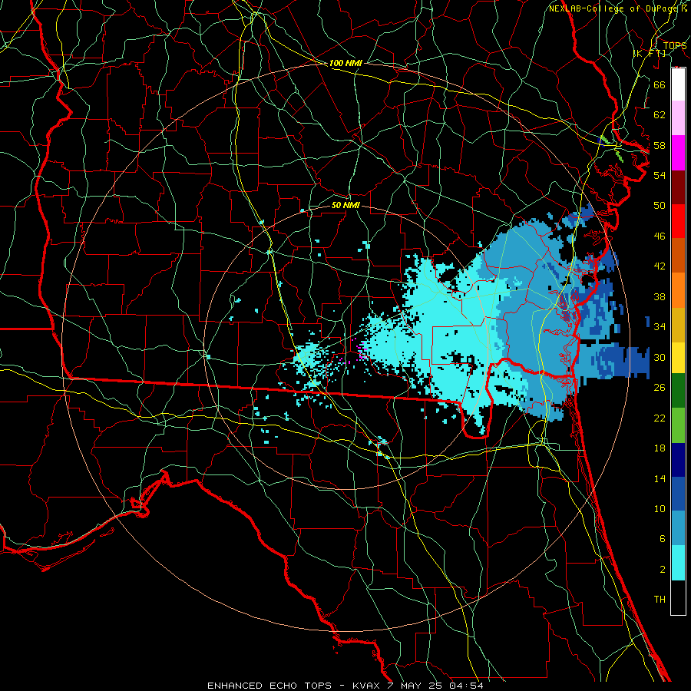Viewport: 691px width, 691px height.
Task: Click the "KVAX" radar site identifier
Action: coord(367,686)
